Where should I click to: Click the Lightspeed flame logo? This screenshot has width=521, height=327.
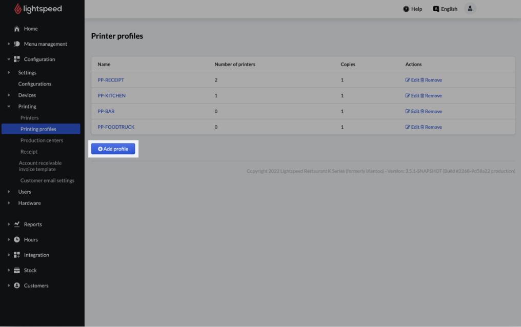tap(18, 9)
